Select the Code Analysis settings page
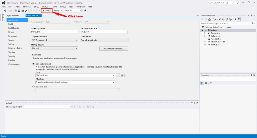 point(14,64)
